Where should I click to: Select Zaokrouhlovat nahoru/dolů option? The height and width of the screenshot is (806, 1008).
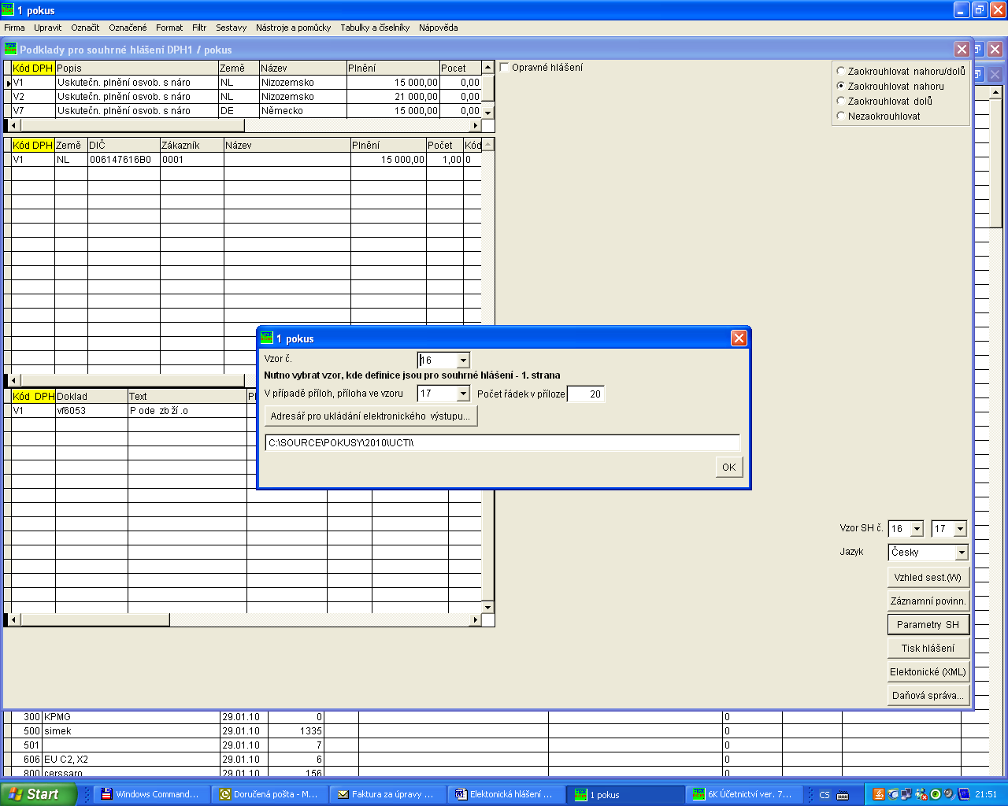click(x=841, y=71)
